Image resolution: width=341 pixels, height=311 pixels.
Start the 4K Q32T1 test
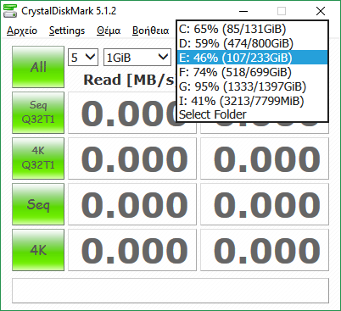point(38,158)
